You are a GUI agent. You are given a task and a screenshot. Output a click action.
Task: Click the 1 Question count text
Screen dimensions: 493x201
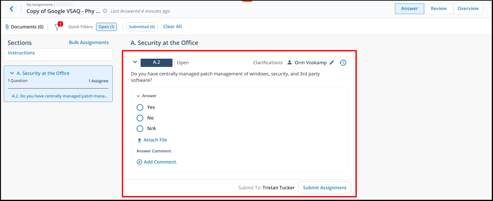tap(18, 81)
